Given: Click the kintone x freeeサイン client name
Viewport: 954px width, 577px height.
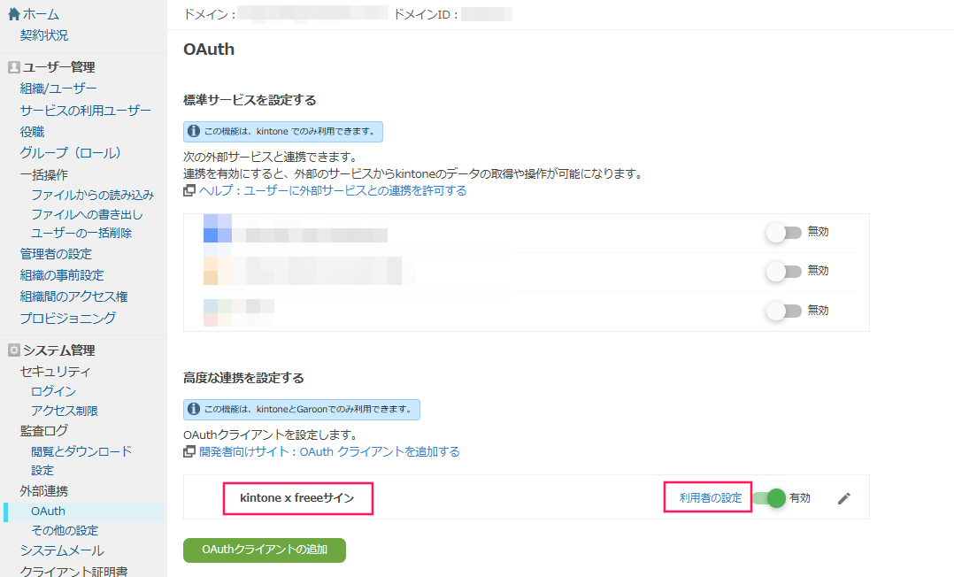Looking at the screenshot, I should click(297, 498).
